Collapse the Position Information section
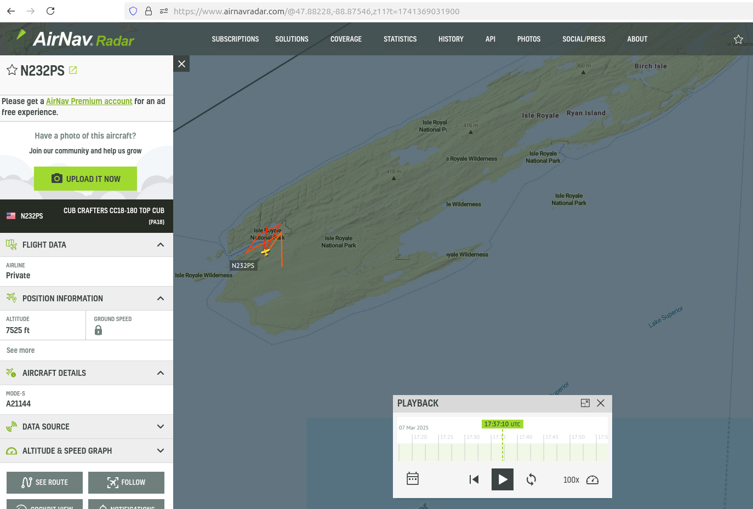Viewport: 753px width, 509px height. (161, 299)
